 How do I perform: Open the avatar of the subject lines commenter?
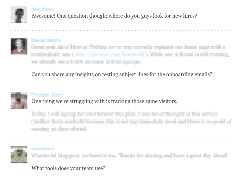(x=19, y=46)
